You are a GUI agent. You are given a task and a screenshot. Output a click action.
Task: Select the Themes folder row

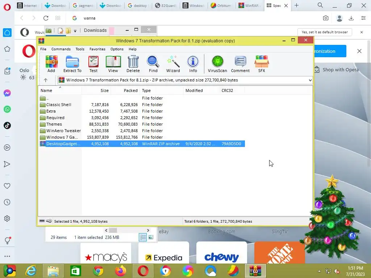pyautogui.click(x=142, y=124)
